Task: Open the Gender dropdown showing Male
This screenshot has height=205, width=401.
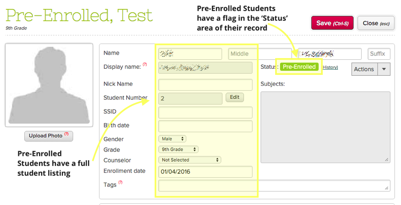Action: [x=172, y=139]
